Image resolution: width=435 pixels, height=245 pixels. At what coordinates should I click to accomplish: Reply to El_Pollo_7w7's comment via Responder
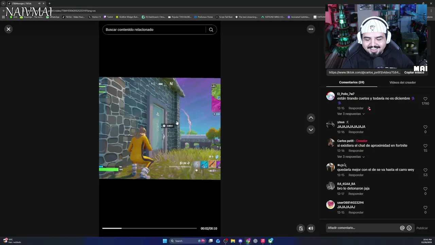click(x=356, y=108)
